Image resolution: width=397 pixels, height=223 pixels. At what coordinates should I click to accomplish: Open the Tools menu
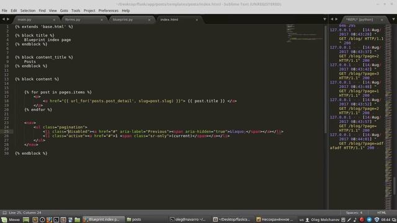coord(76,11)
